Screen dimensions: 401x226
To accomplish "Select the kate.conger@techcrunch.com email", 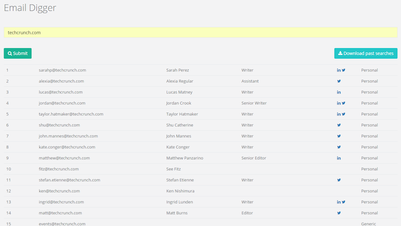I will pyautogui.click(x=67, y=147).
